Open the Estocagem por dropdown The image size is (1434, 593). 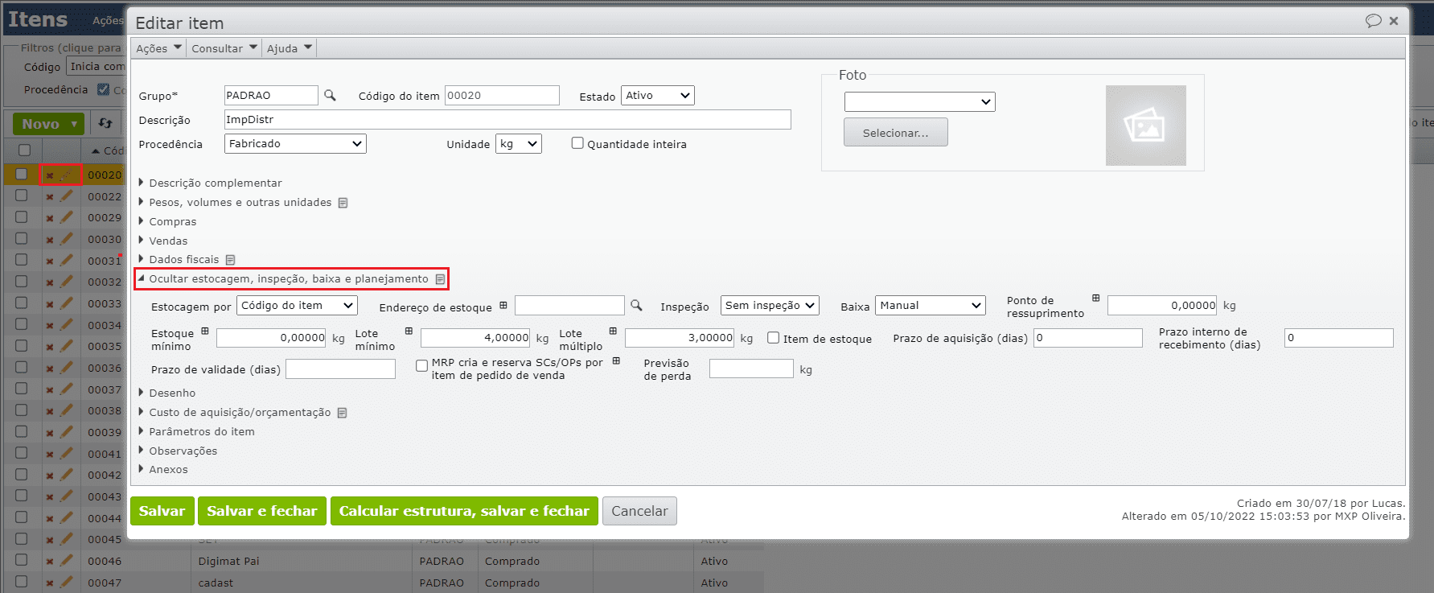[x=297, y=305]
